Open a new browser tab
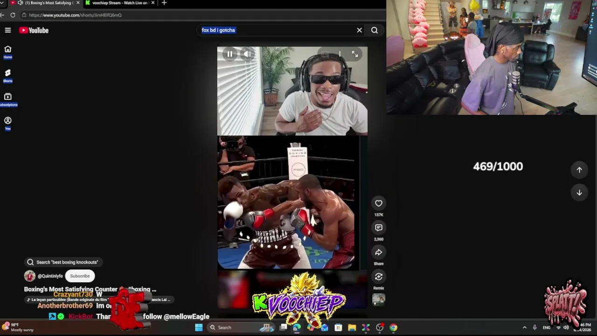Screen dimensions: 597x336 tap(164, 3)
